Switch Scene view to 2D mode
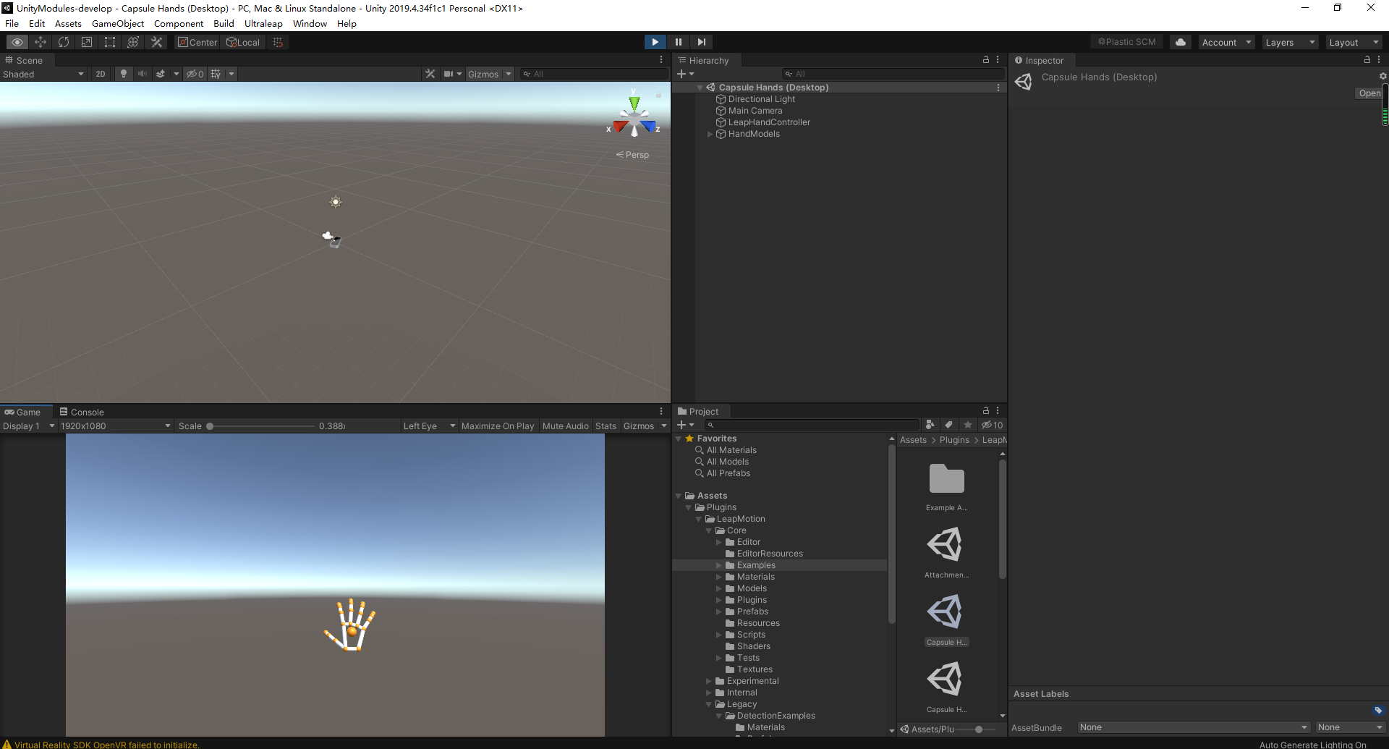Image resolution: width=1389 pixels, height=749 pixels. (100, 73)
